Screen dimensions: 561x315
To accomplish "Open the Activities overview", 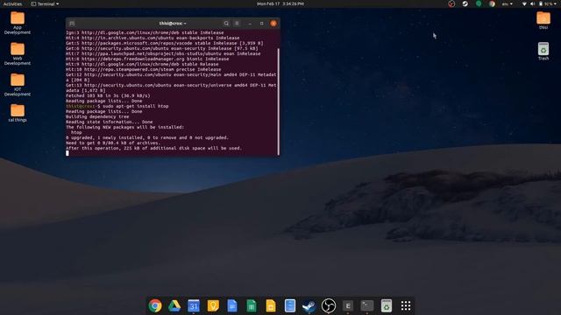I will click(12, 3).
